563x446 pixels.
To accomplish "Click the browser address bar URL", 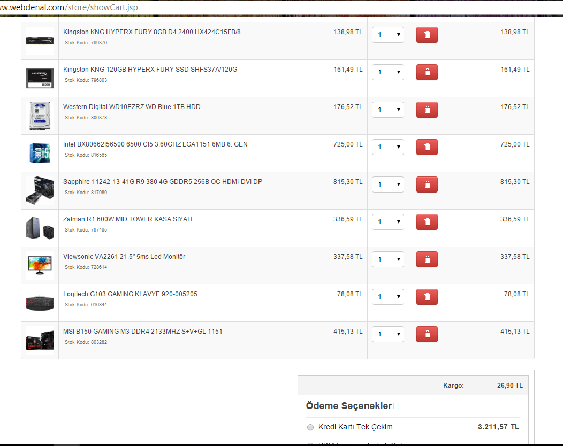I will click(69, 7).
